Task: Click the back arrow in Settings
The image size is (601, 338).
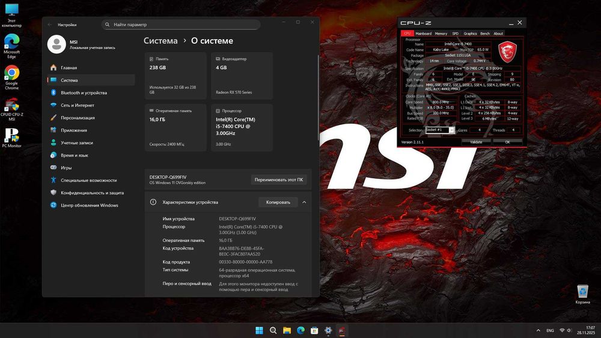Action: 50,25
